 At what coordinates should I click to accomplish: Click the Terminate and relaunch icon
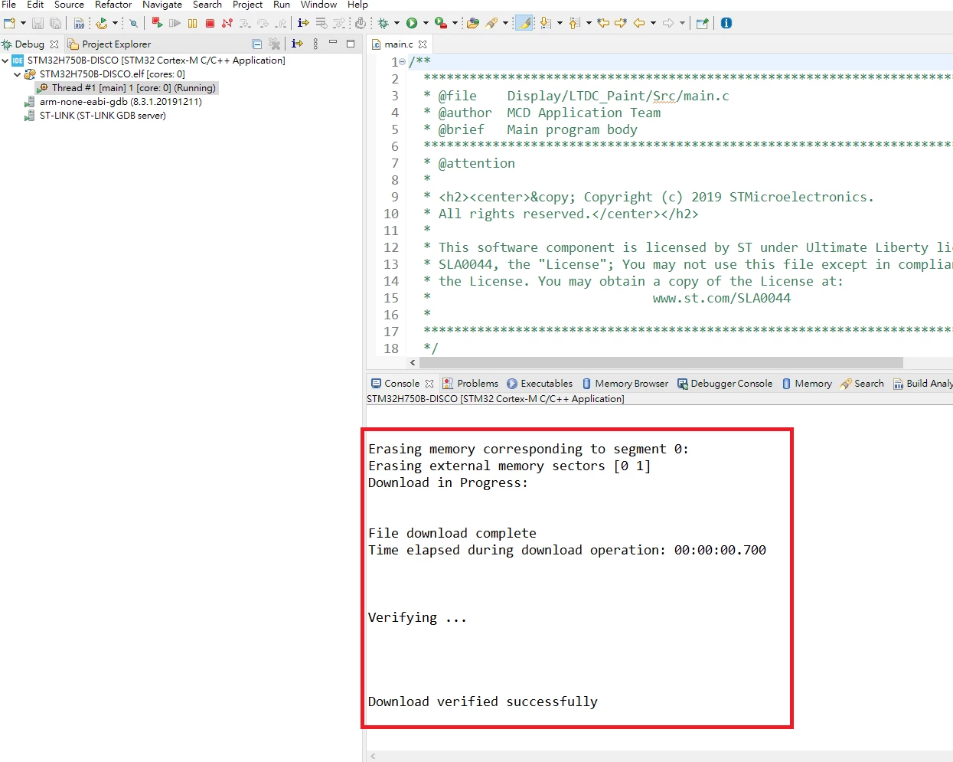[157, 23]
